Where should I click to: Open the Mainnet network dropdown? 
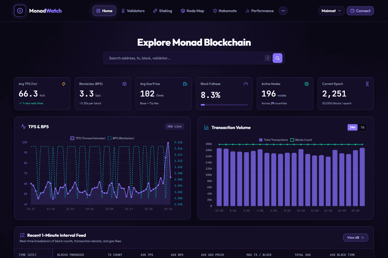coord(331,11)
